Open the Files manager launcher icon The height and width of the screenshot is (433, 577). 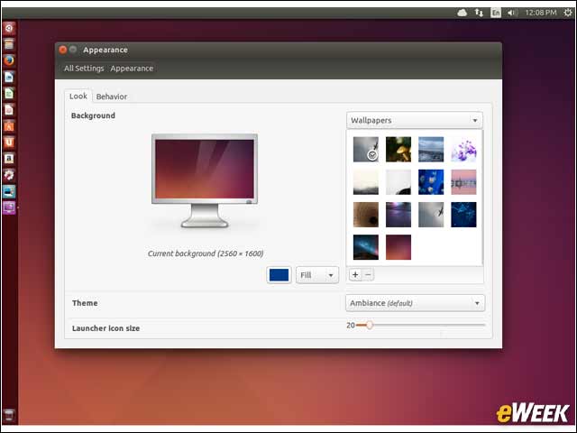[x=9, y=44]
